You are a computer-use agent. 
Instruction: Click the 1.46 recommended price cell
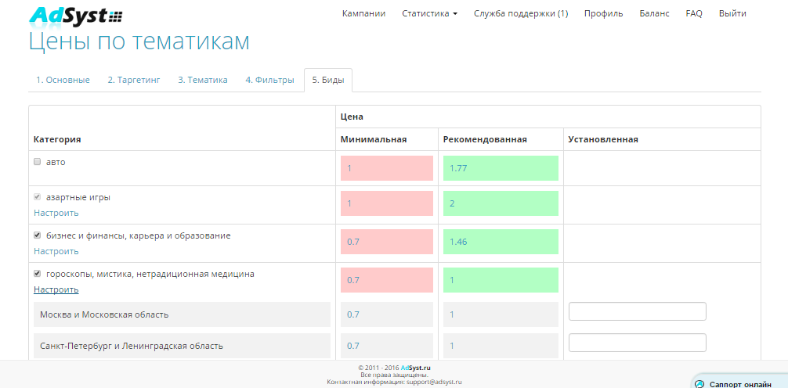click(x=501, y=242)
